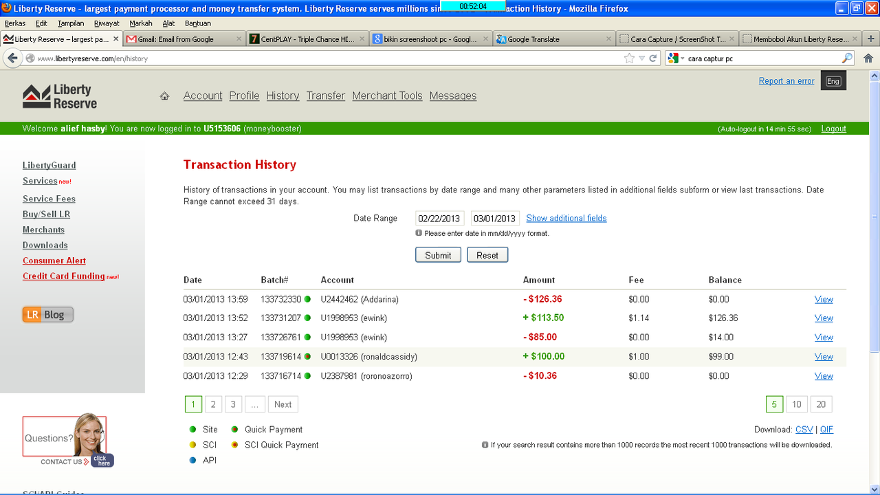Open the Markah menu
Screen dimensions: 880x495
141,23
